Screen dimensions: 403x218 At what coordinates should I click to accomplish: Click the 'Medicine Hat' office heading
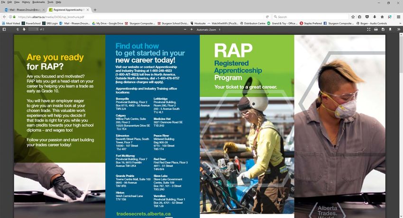click(162, 119)
